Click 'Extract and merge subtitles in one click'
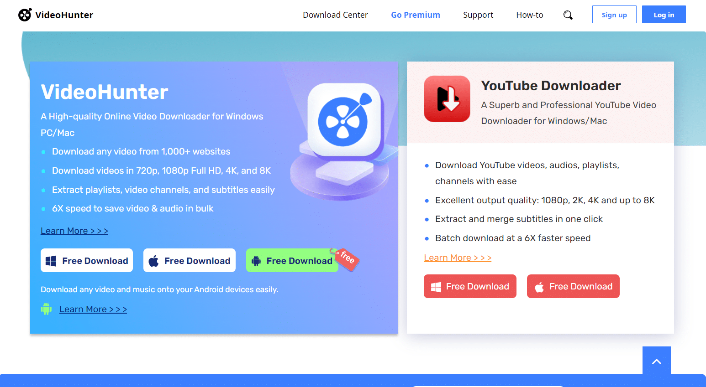Screen dimensions: 706x387 (519, 219)
